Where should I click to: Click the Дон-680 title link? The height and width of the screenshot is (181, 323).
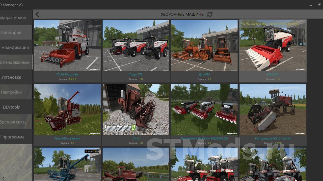click(204, 74)
